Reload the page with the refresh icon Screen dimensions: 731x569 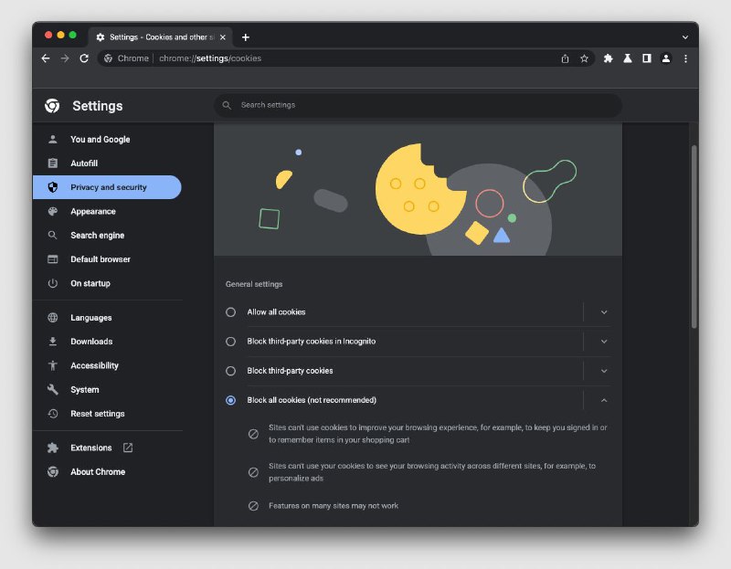tap(84, 58)
